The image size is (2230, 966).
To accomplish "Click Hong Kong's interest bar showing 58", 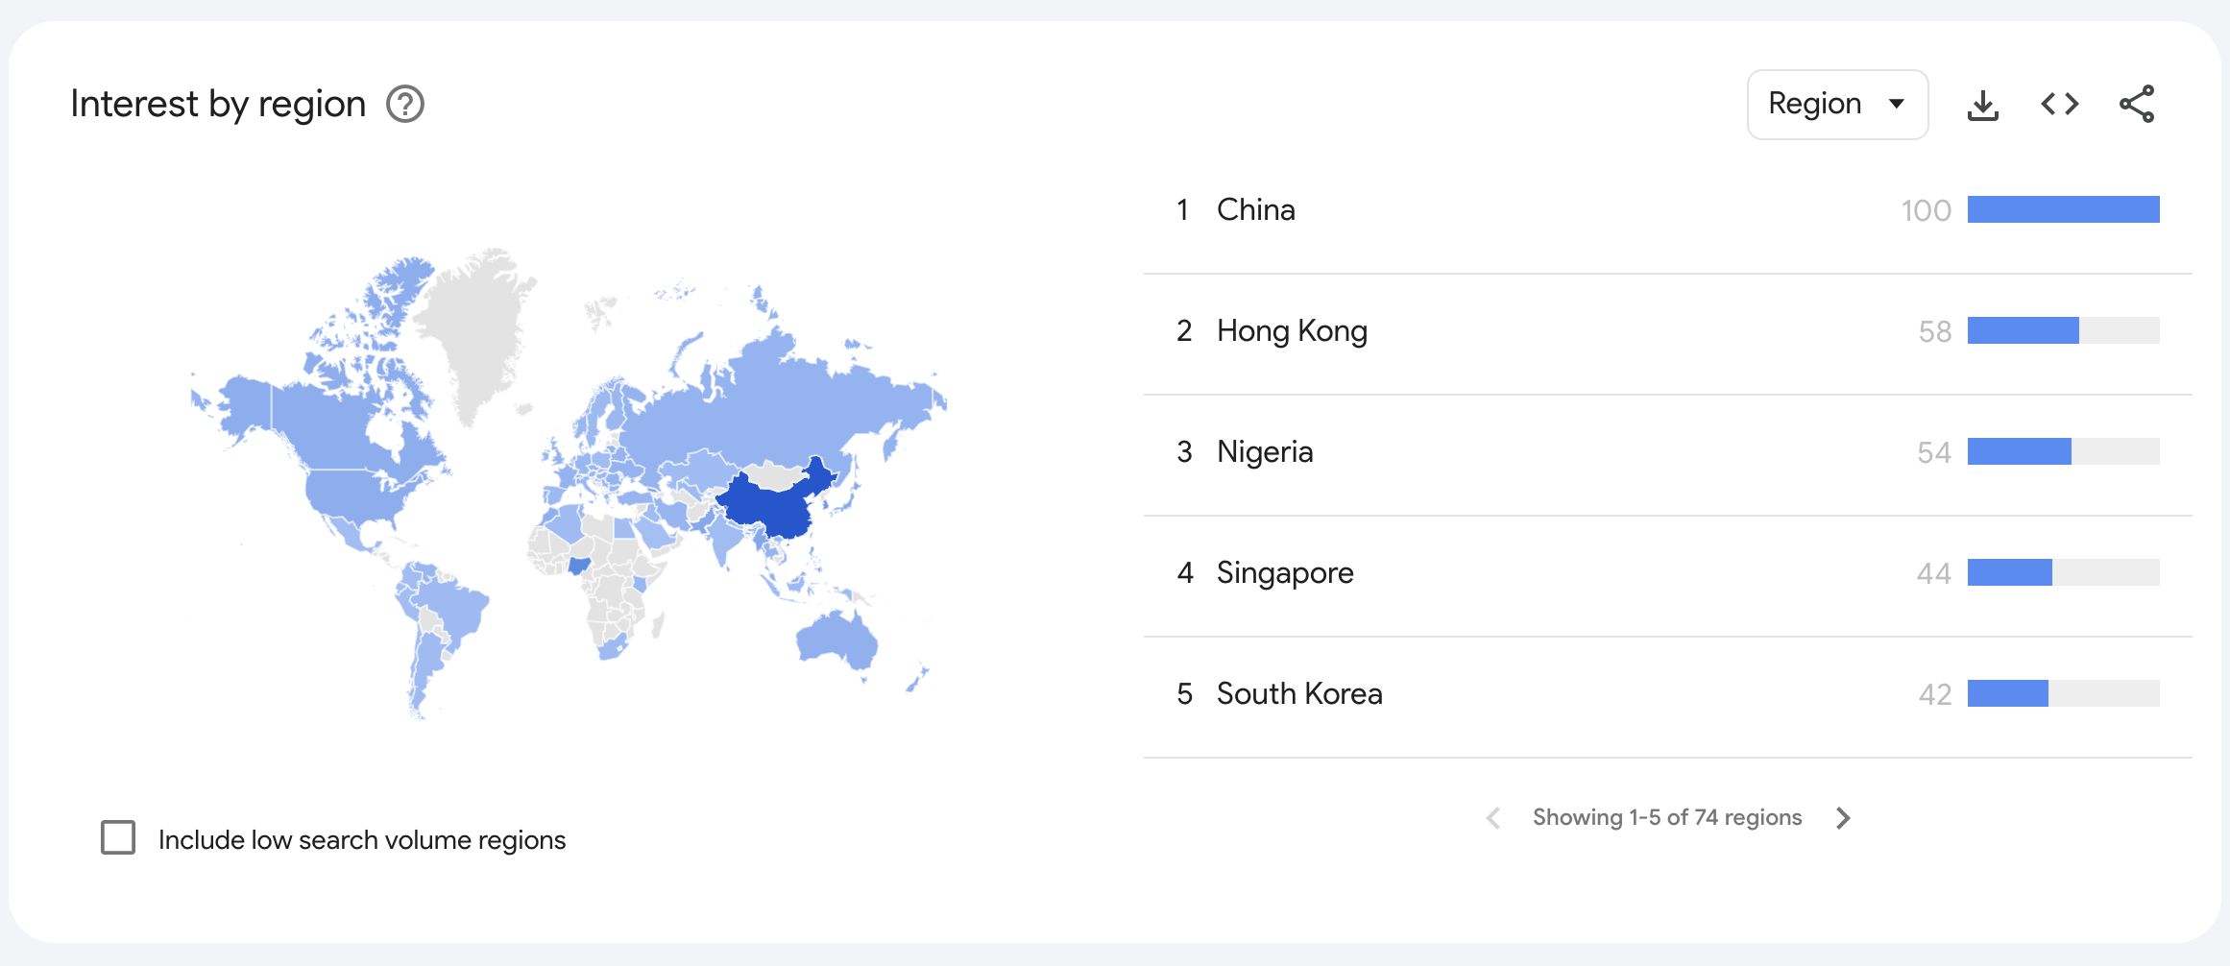I will (2063, 330).
